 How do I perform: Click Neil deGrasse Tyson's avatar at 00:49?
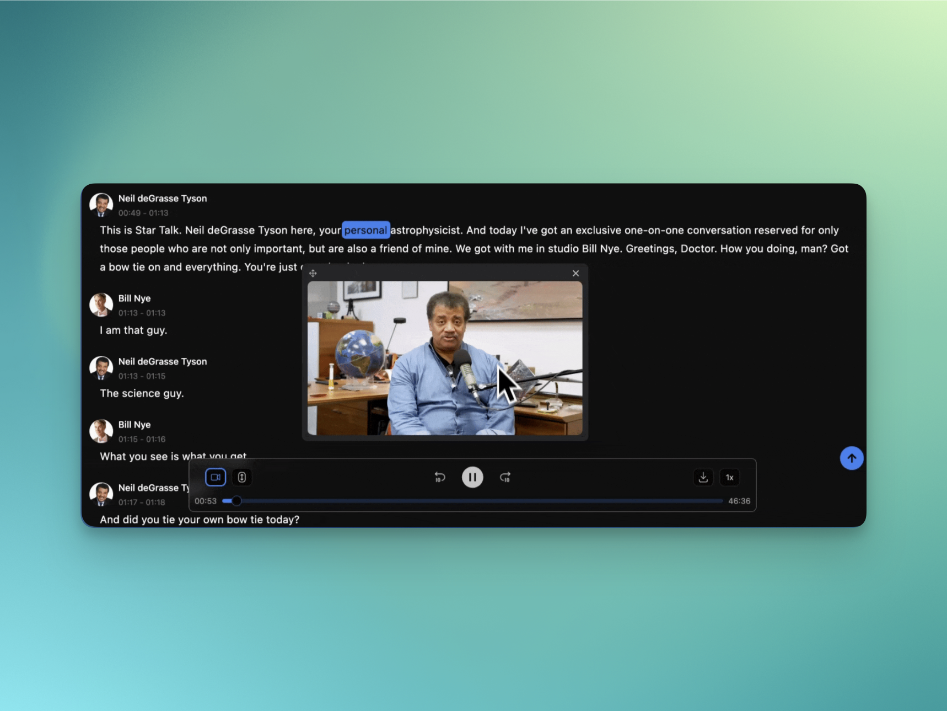pyautogui.click(x=101, y=205)
